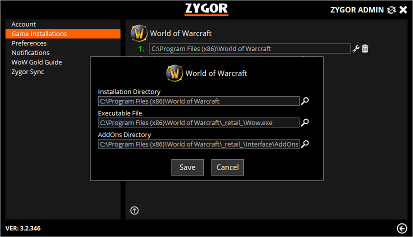Click the 'World of Warcraft' dialog title
This screenshot has height=237, width=413.
[x=216, y=73]
